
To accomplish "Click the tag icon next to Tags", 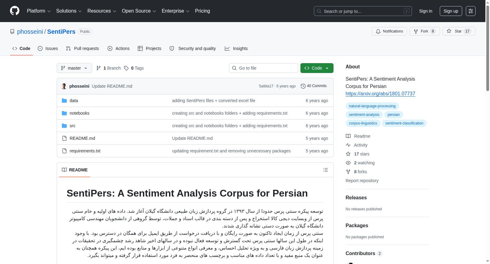I will pos(126,68).
